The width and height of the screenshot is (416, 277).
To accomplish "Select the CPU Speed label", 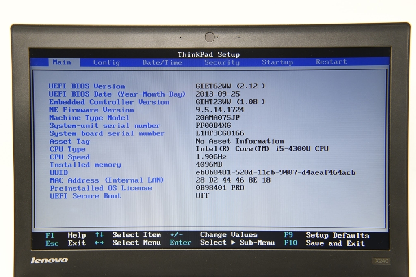I will (70, 157).
